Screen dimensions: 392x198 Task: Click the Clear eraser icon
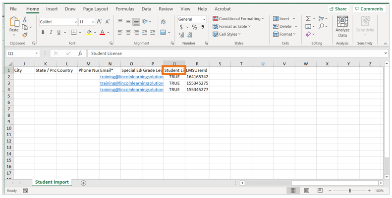click(309, 34)
